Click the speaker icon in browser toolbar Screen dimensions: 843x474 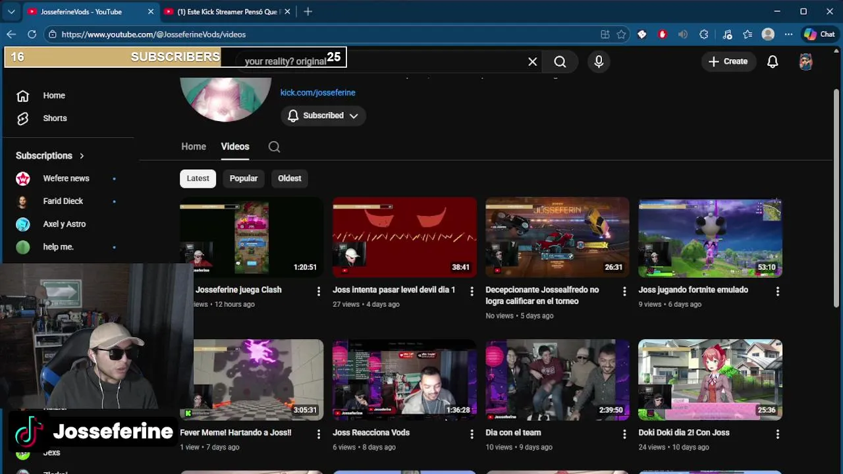[683, 34]
